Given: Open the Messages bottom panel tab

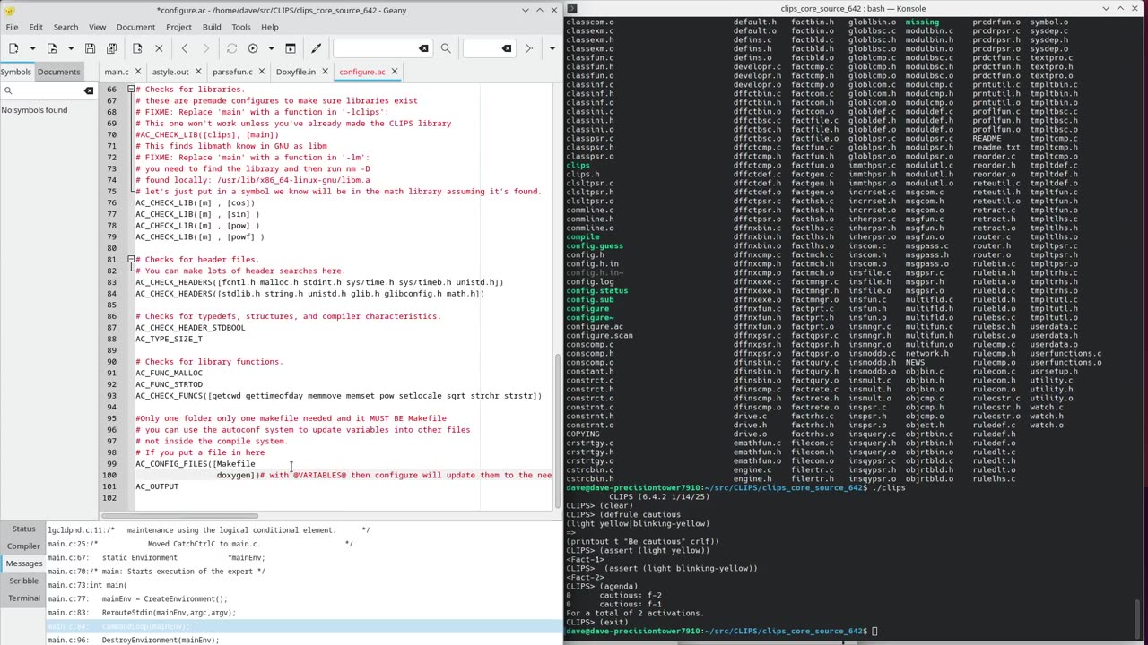Looking at the screenshot, I should 24,563.
